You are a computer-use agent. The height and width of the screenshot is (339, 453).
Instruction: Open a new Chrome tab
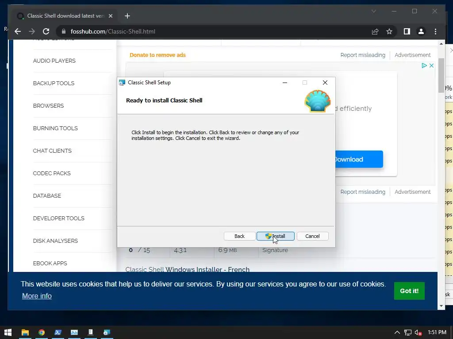point(127,16)
